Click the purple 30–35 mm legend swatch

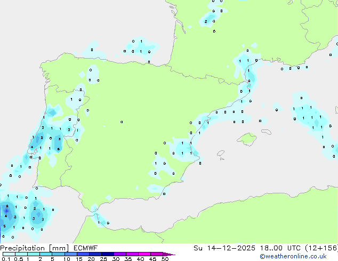(x=122, y=254)
